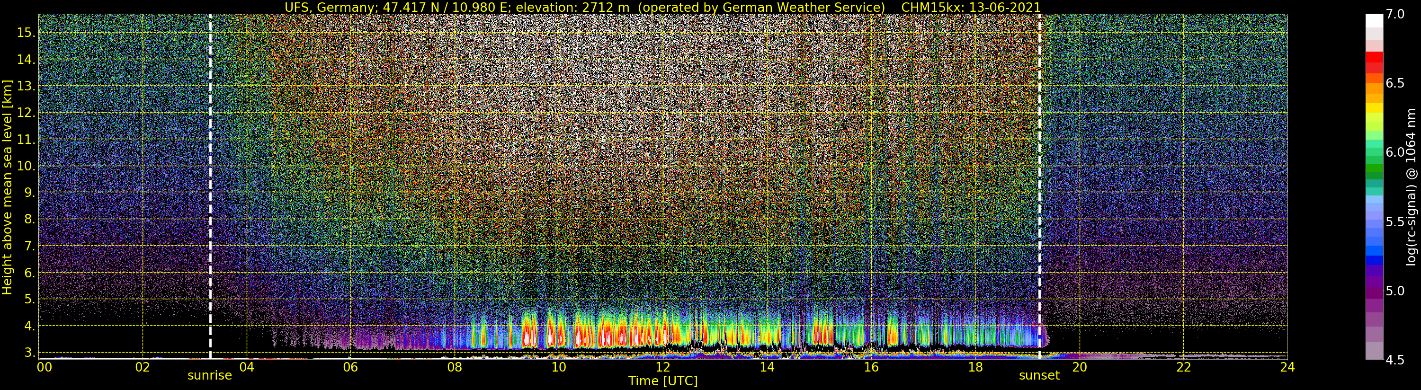
Task: Select the 12 hour tick on time axis
Action: pos(662,367)
